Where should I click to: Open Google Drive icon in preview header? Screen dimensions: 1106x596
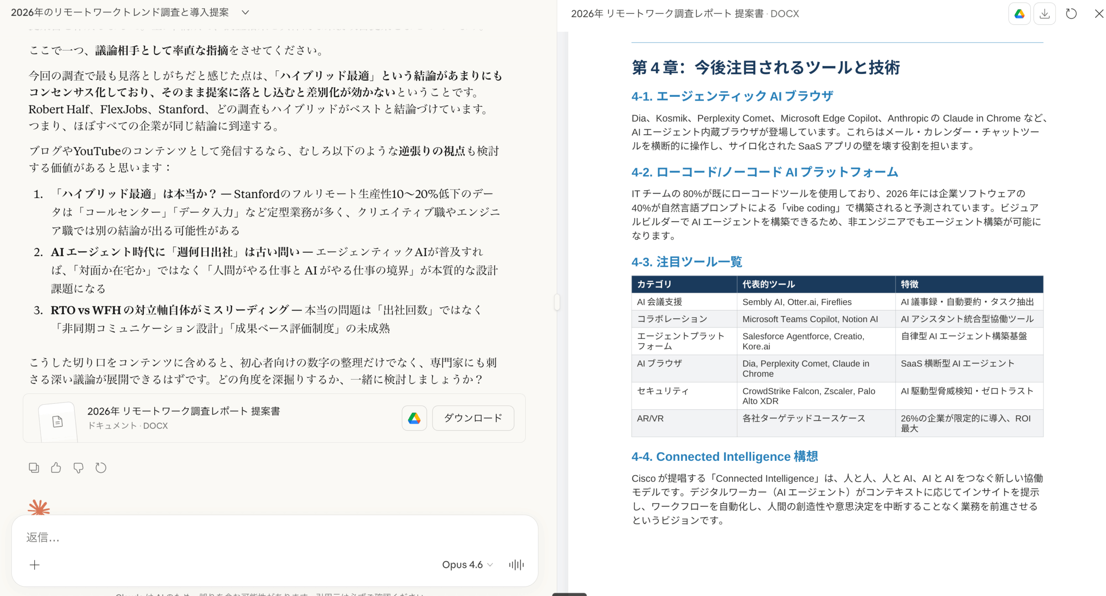(x=1019, y=14)
